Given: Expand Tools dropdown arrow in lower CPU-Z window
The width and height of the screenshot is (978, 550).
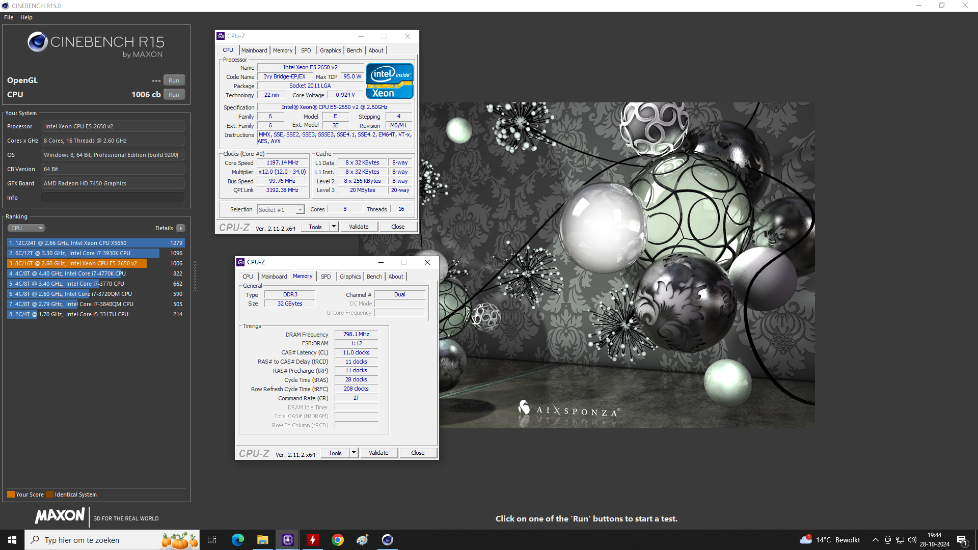Looking at the screenshot, I should click(354, 453).
